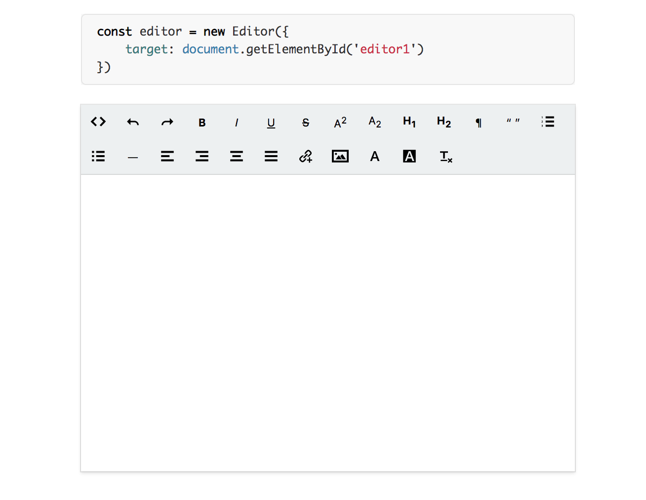
Task: Toggle the HTML source code view
Action: 98,122
